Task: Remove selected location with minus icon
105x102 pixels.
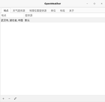Action: point(9,98)
